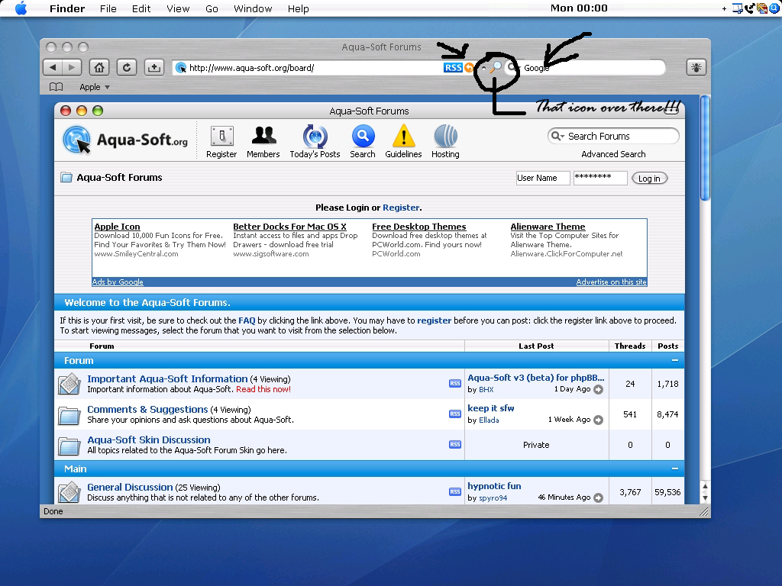Click RSS icon for Comments & Suggestions
Screen dimensions: 782x586
coord(455,414)
